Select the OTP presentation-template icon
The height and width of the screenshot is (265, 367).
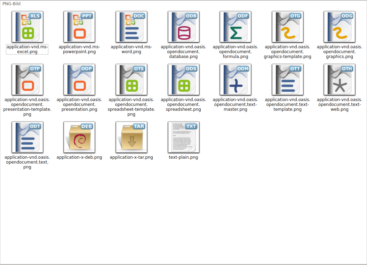(27, 80)
